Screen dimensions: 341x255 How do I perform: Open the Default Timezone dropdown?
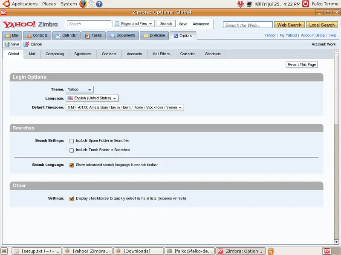click(124, 108)
